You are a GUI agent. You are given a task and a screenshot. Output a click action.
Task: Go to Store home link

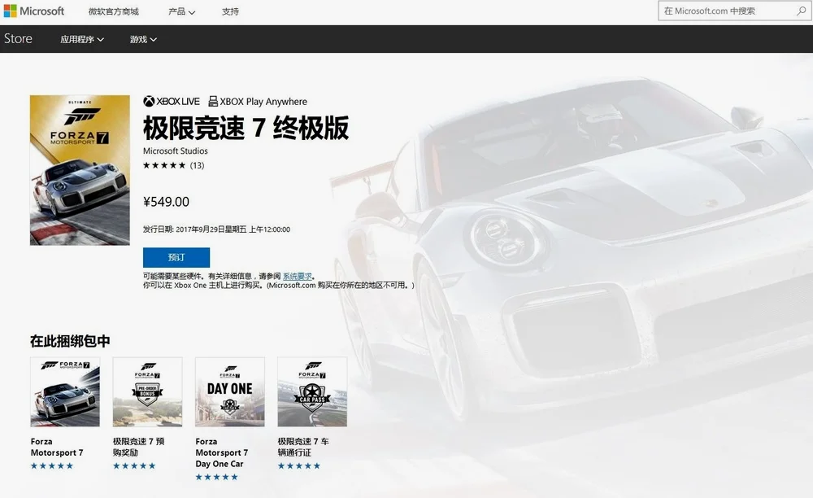pos(18,39)
